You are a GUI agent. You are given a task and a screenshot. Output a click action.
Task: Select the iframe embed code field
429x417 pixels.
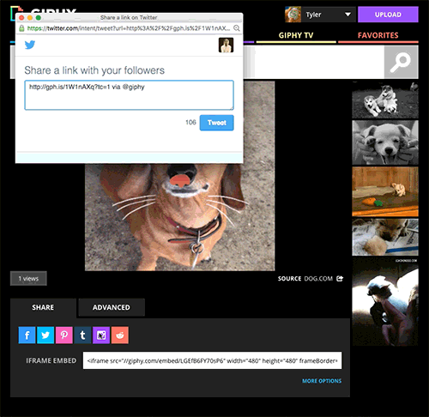click(x=212, y=360)
